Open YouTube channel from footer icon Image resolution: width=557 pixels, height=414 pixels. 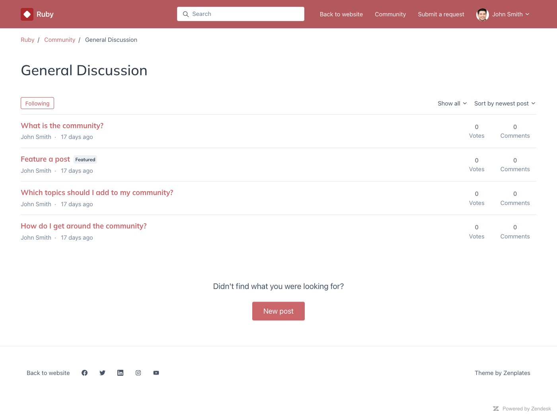tap(156, 373)
